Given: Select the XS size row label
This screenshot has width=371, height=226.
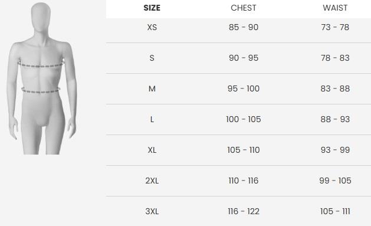Looking at the screenshot, I should click(152, 27).
